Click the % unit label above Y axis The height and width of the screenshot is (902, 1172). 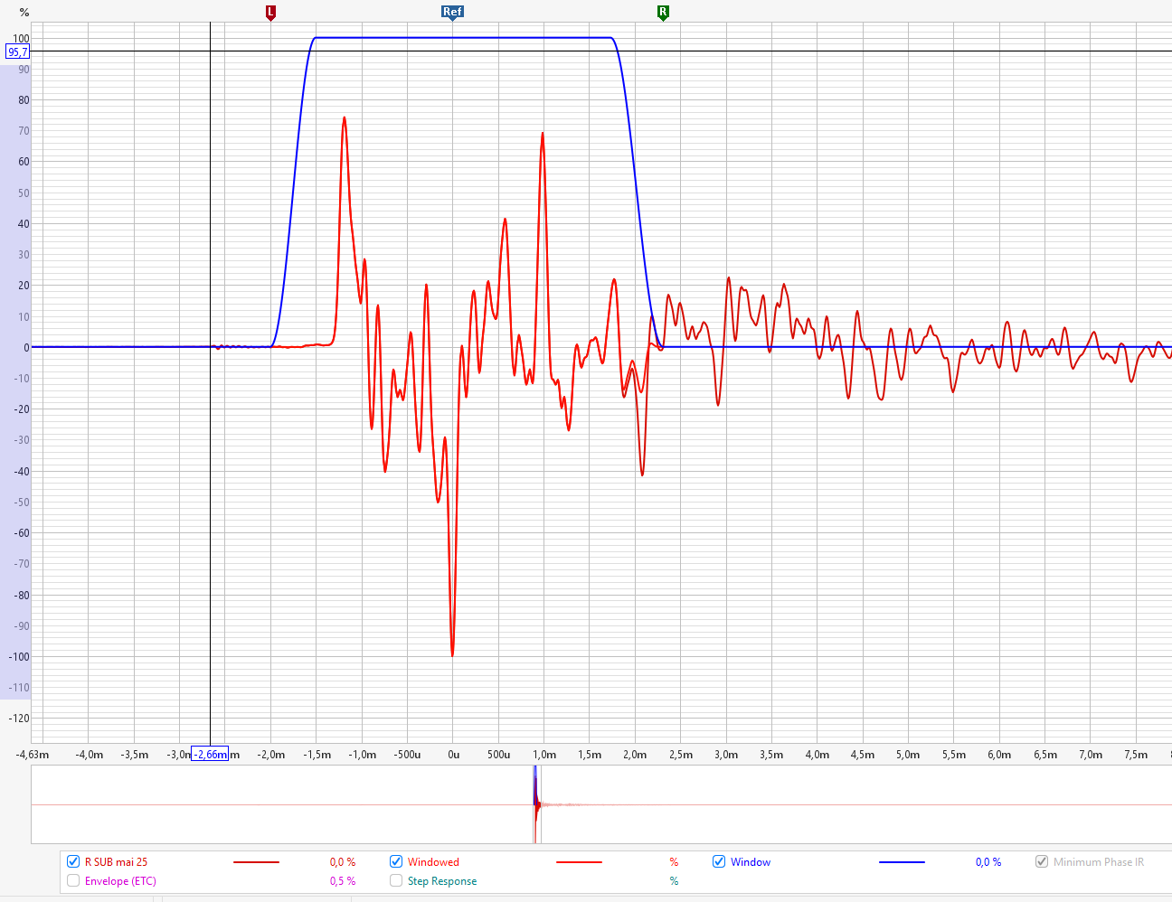[x=24, y=13]
